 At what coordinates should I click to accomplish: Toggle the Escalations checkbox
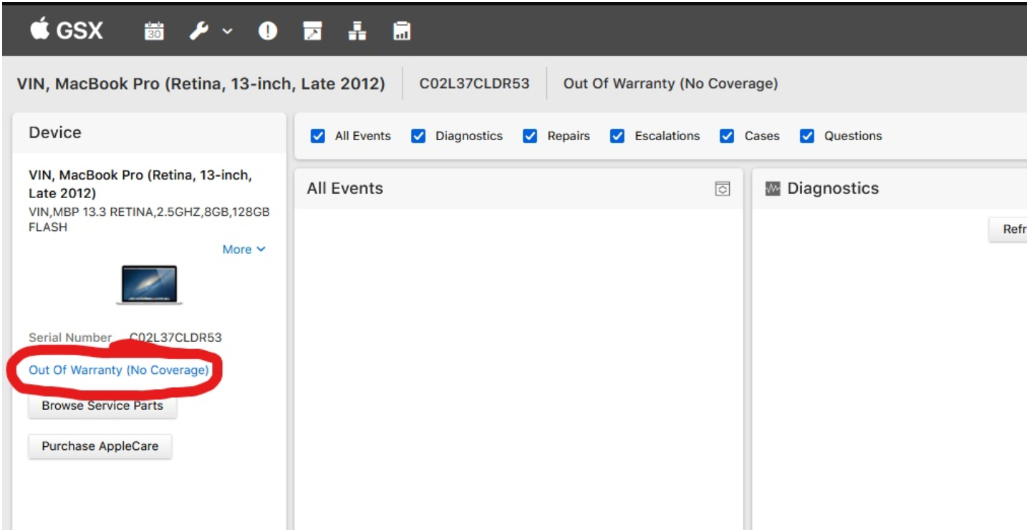point(617,136)
